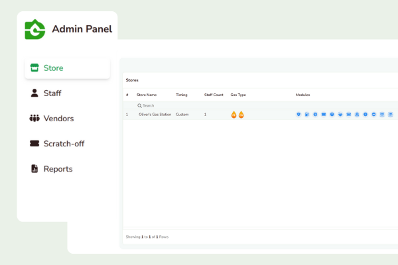Select Oliver's Gas Station store row

click(x=155, y=115)
